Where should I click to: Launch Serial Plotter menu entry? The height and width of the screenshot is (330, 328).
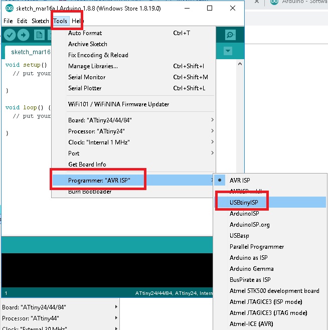(133, 88)
